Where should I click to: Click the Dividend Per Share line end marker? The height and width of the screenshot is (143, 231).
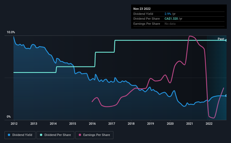pos(226,40)
